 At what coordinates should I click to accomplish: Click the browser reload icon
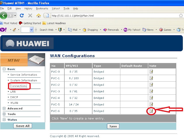click(x=22, y=15)
